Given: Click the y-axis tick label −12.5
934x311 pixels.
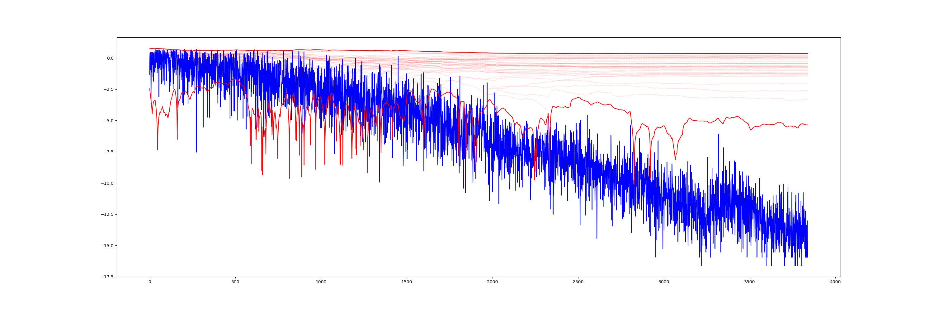Looking at the screenshot, I should pos(107,214).
